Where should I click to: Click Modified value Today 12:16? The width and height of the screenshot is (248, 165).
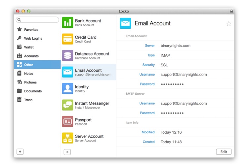(x=171, y=132)
